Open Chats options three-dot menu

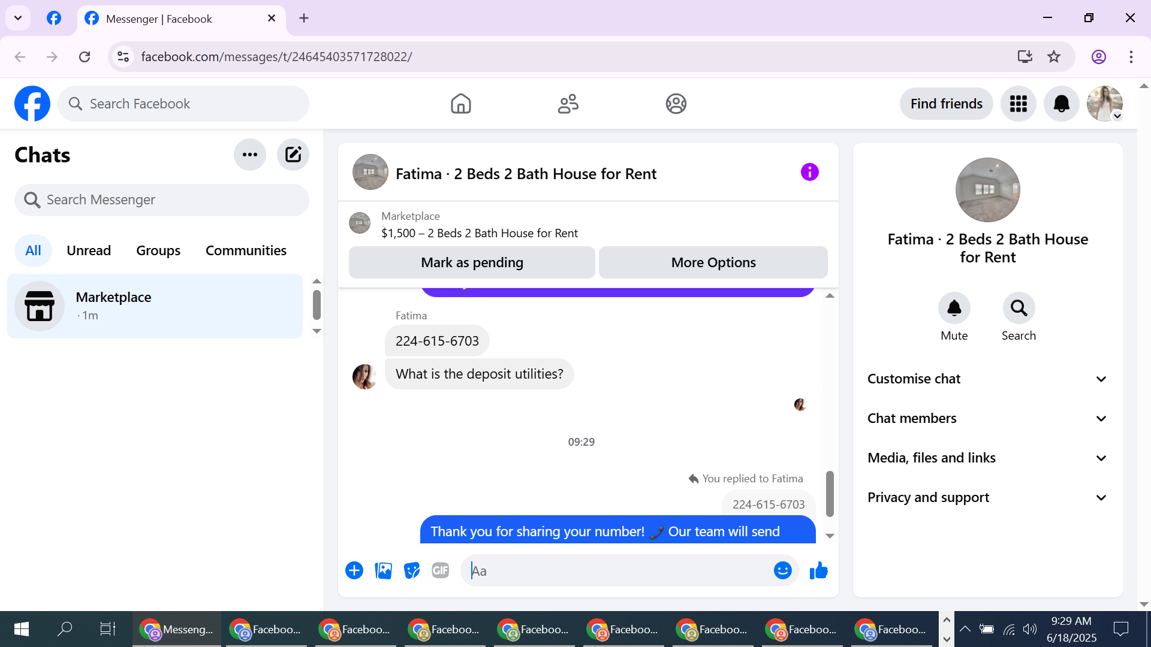coord(250,155)
